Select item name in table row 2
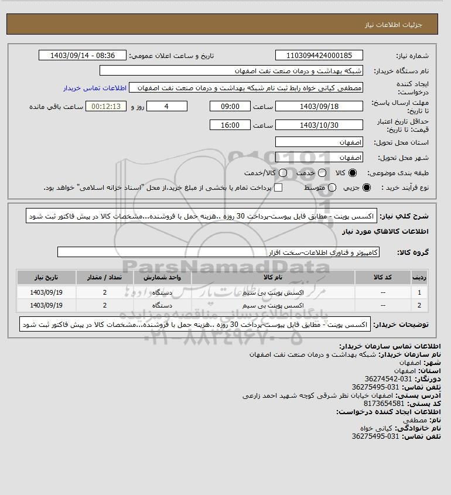451x495 pixels. point(273,306)
